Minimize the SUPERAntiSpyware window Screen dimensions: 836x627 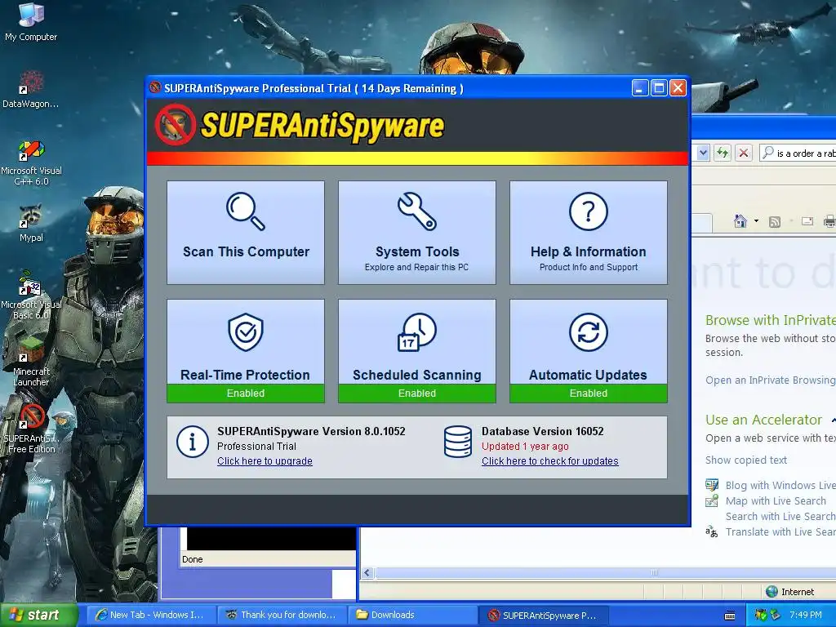[x=640, y=88]
